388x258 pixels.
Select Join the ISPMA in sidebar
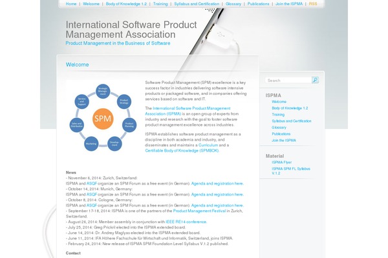coord(284,140)
